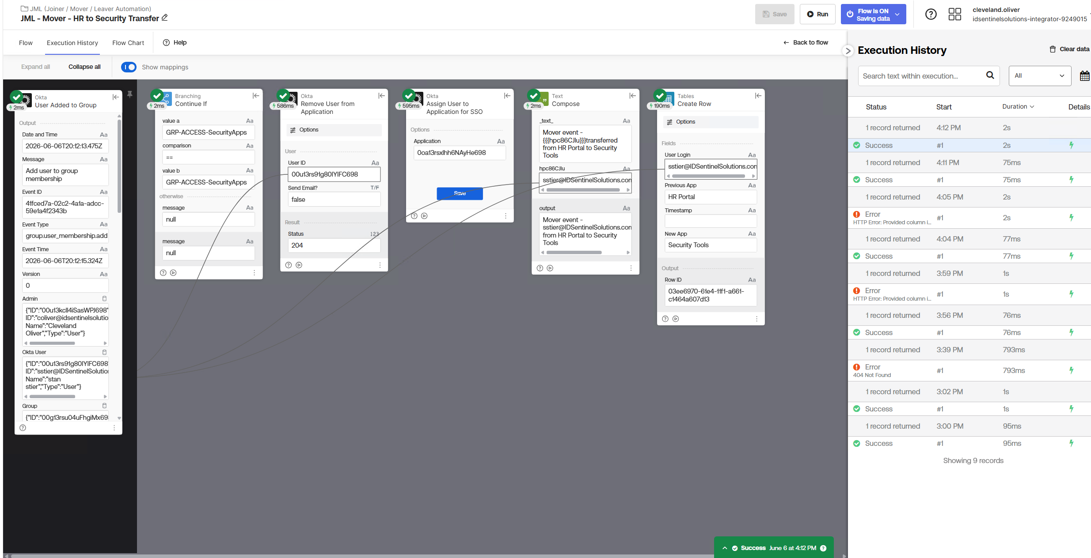Select the Execution History tab
The image size is (1091, 558).
click(x=72, y=43)
